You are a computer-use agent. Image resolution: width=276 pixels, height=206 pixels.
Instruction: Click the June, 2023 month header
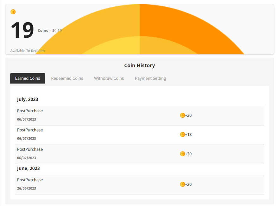[28, 168]
